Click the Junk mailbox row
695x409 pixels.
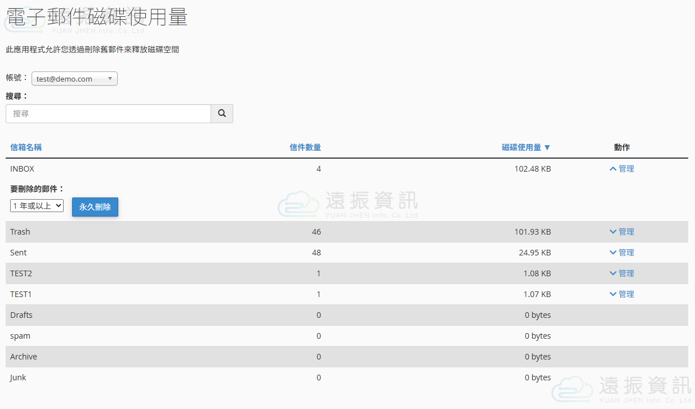point(18,377)
